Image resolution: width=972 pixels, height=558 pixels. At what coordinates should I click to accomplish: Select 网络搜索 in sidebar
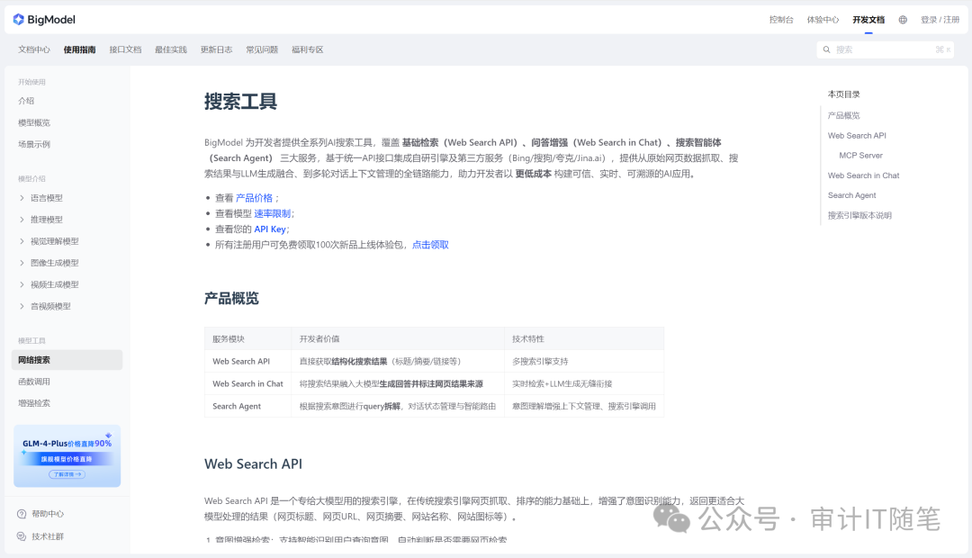(x=67, y=360)
